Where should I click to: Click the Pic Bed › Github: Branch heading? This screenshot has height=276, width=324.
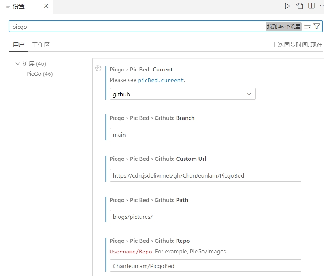tap(152, 118)
